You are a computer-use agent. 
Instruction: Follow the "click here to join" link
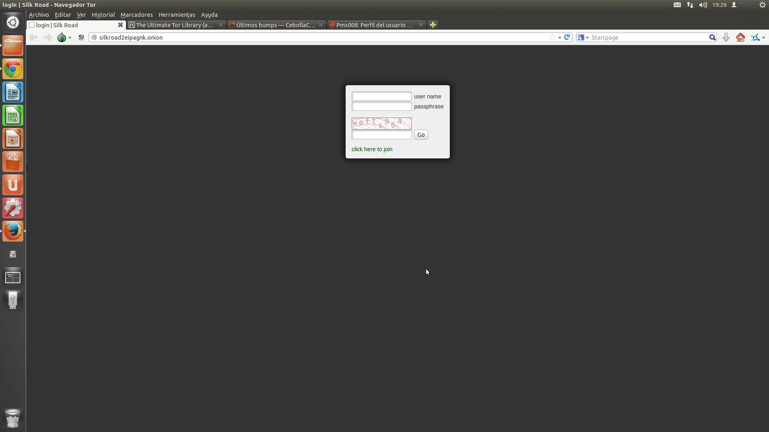click(372, 149)
